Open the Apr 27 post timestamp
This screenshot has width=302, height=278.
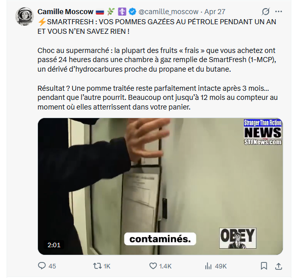point(215,12)
